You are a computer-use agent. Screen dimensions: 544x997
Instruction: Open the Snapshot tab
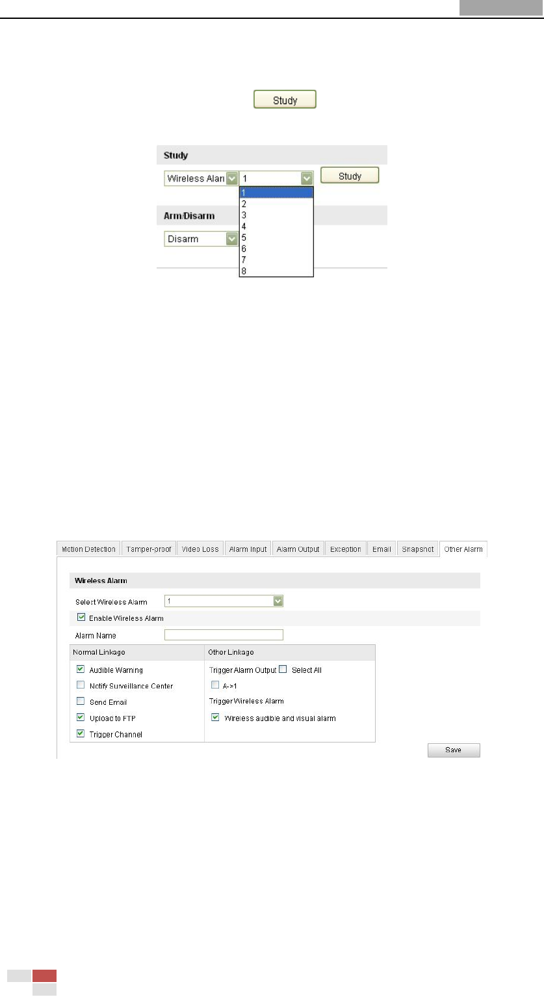417,549
